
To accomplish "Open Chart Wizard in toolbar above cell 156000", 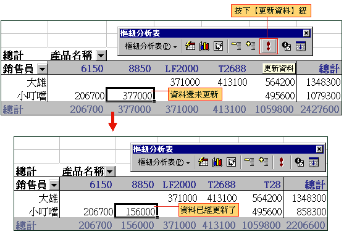I will [x=217, y=162].
